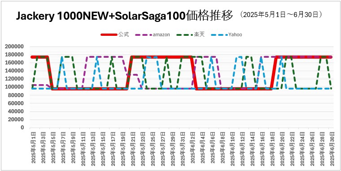Click the 2025年6月14日 x-axis label
The image size is (341, 171).
[253, 149]
